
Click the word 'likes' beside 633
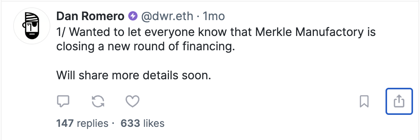pos(154,123)
